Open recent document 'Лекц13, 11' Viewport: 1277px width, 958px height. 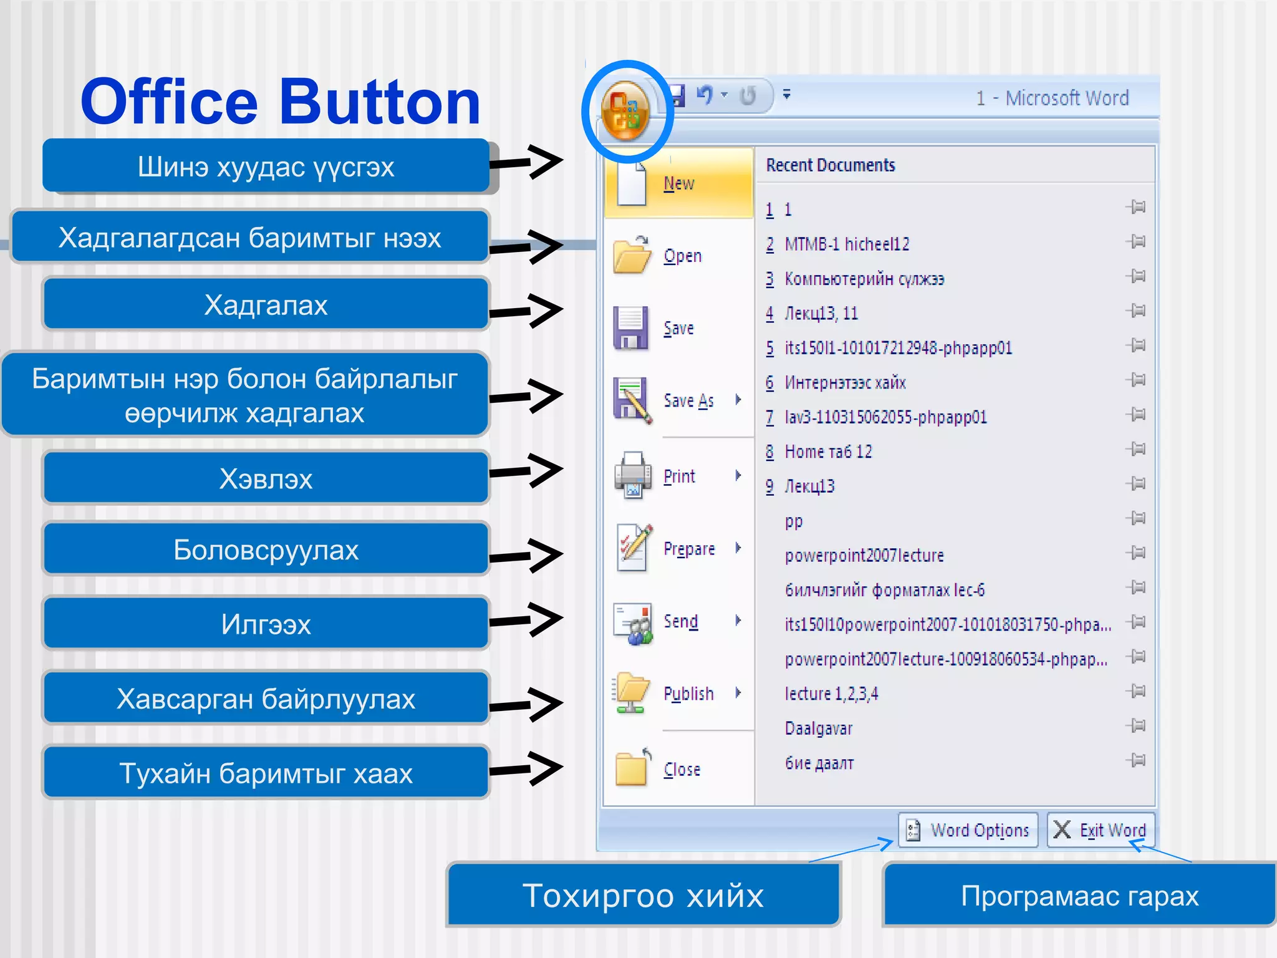821,313
